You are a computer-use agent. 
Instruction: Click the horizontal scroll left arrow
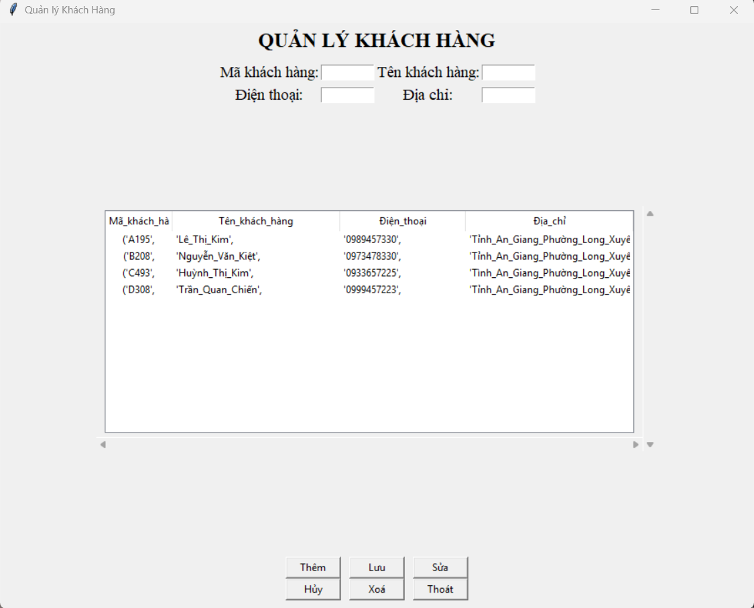[103, 445]
